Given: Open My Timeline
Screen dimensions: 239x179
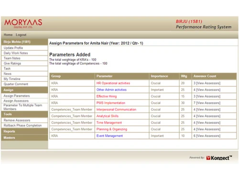Looking at the screenshot, I should (24, 79).
